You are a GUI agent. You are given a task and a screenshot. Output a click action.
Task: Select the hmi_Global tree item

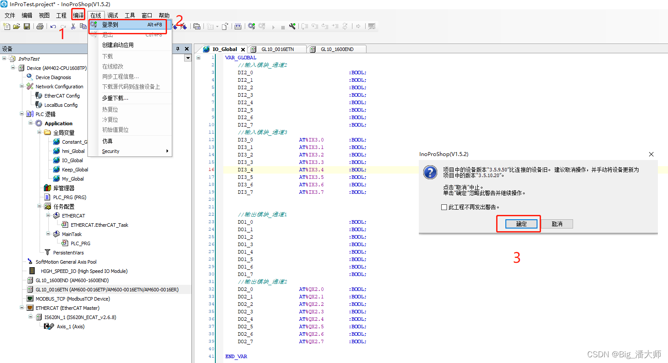point(73,151)
